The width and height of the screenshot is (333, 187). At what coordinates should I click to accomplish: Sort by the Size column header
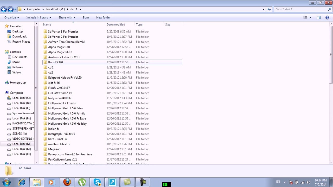click(174, 25)
